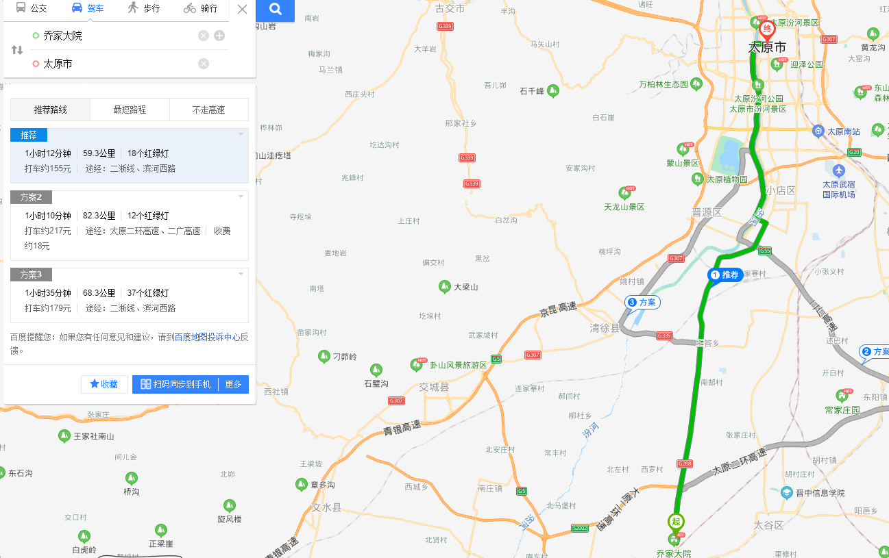Image resolution: width=889 pixels, height=558 pixels.
Task: Select the 最短路程 route preference
Action: click(130, 110)
